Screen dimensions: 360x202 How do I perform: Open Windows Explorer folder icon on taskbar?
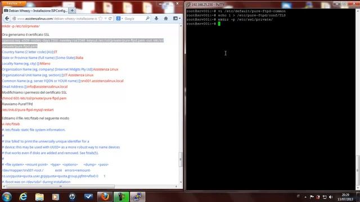coord(39,197)
